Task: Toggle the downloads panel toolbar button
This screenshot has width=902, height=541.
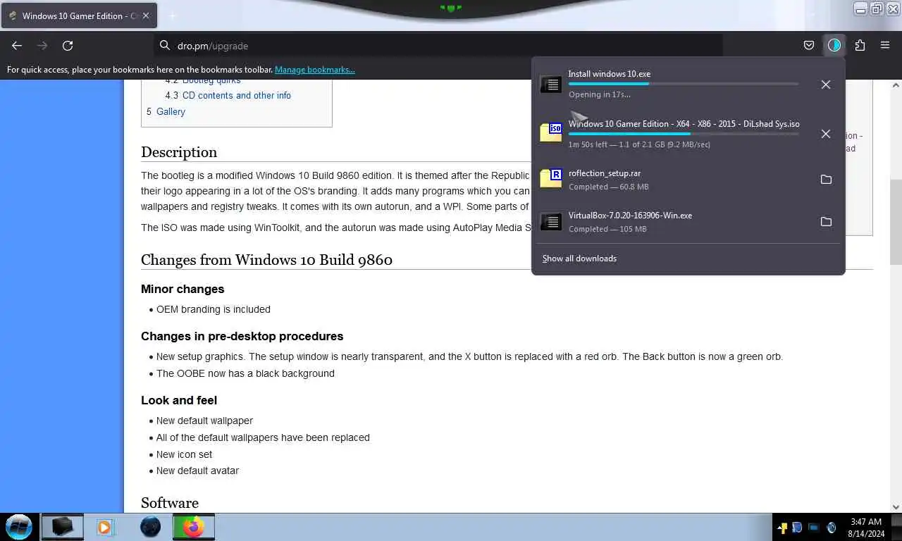Action: click(x=834, y=46)
